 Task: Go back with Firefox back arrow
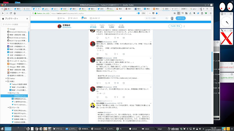pyautogui.click(x=3, y=13)
